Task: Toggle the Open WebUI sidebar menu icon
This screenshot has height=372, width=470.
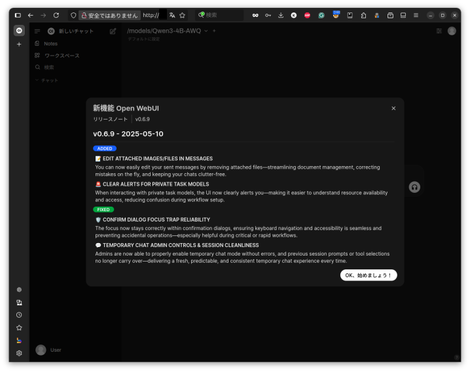Action: (x=37, y=31)
